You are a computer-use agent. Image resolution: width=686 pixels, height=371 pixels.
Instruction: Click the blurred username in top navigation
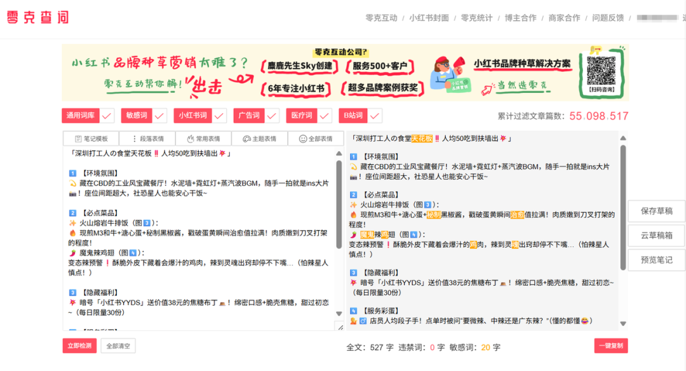[657, 18]
